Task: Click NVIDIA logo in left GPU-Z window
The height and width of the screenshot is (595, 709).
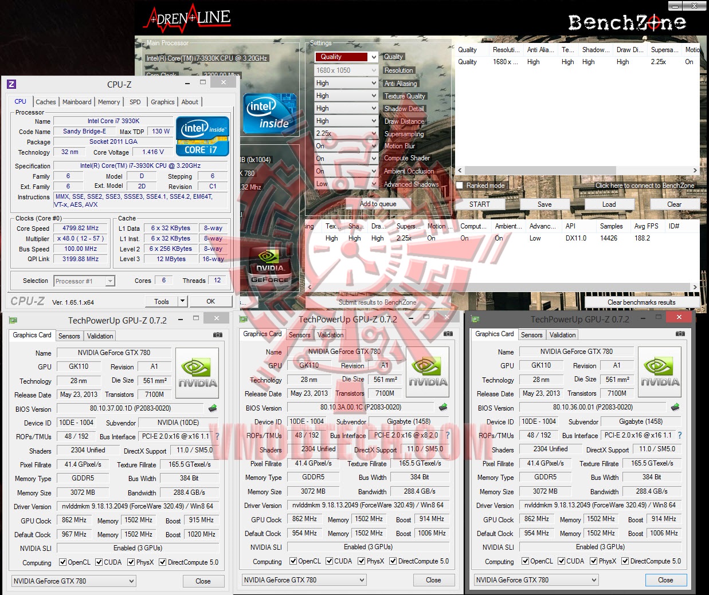Action: (197, 373)
